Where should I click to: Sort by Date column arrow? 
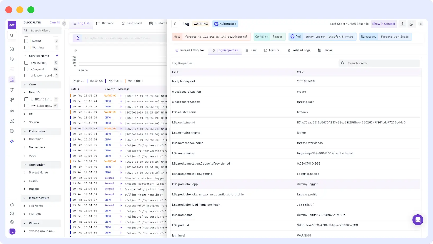pos(78,89)
